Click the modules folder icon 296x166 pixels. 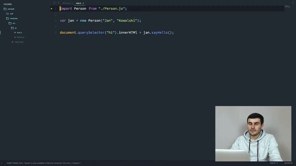[7, 18]
